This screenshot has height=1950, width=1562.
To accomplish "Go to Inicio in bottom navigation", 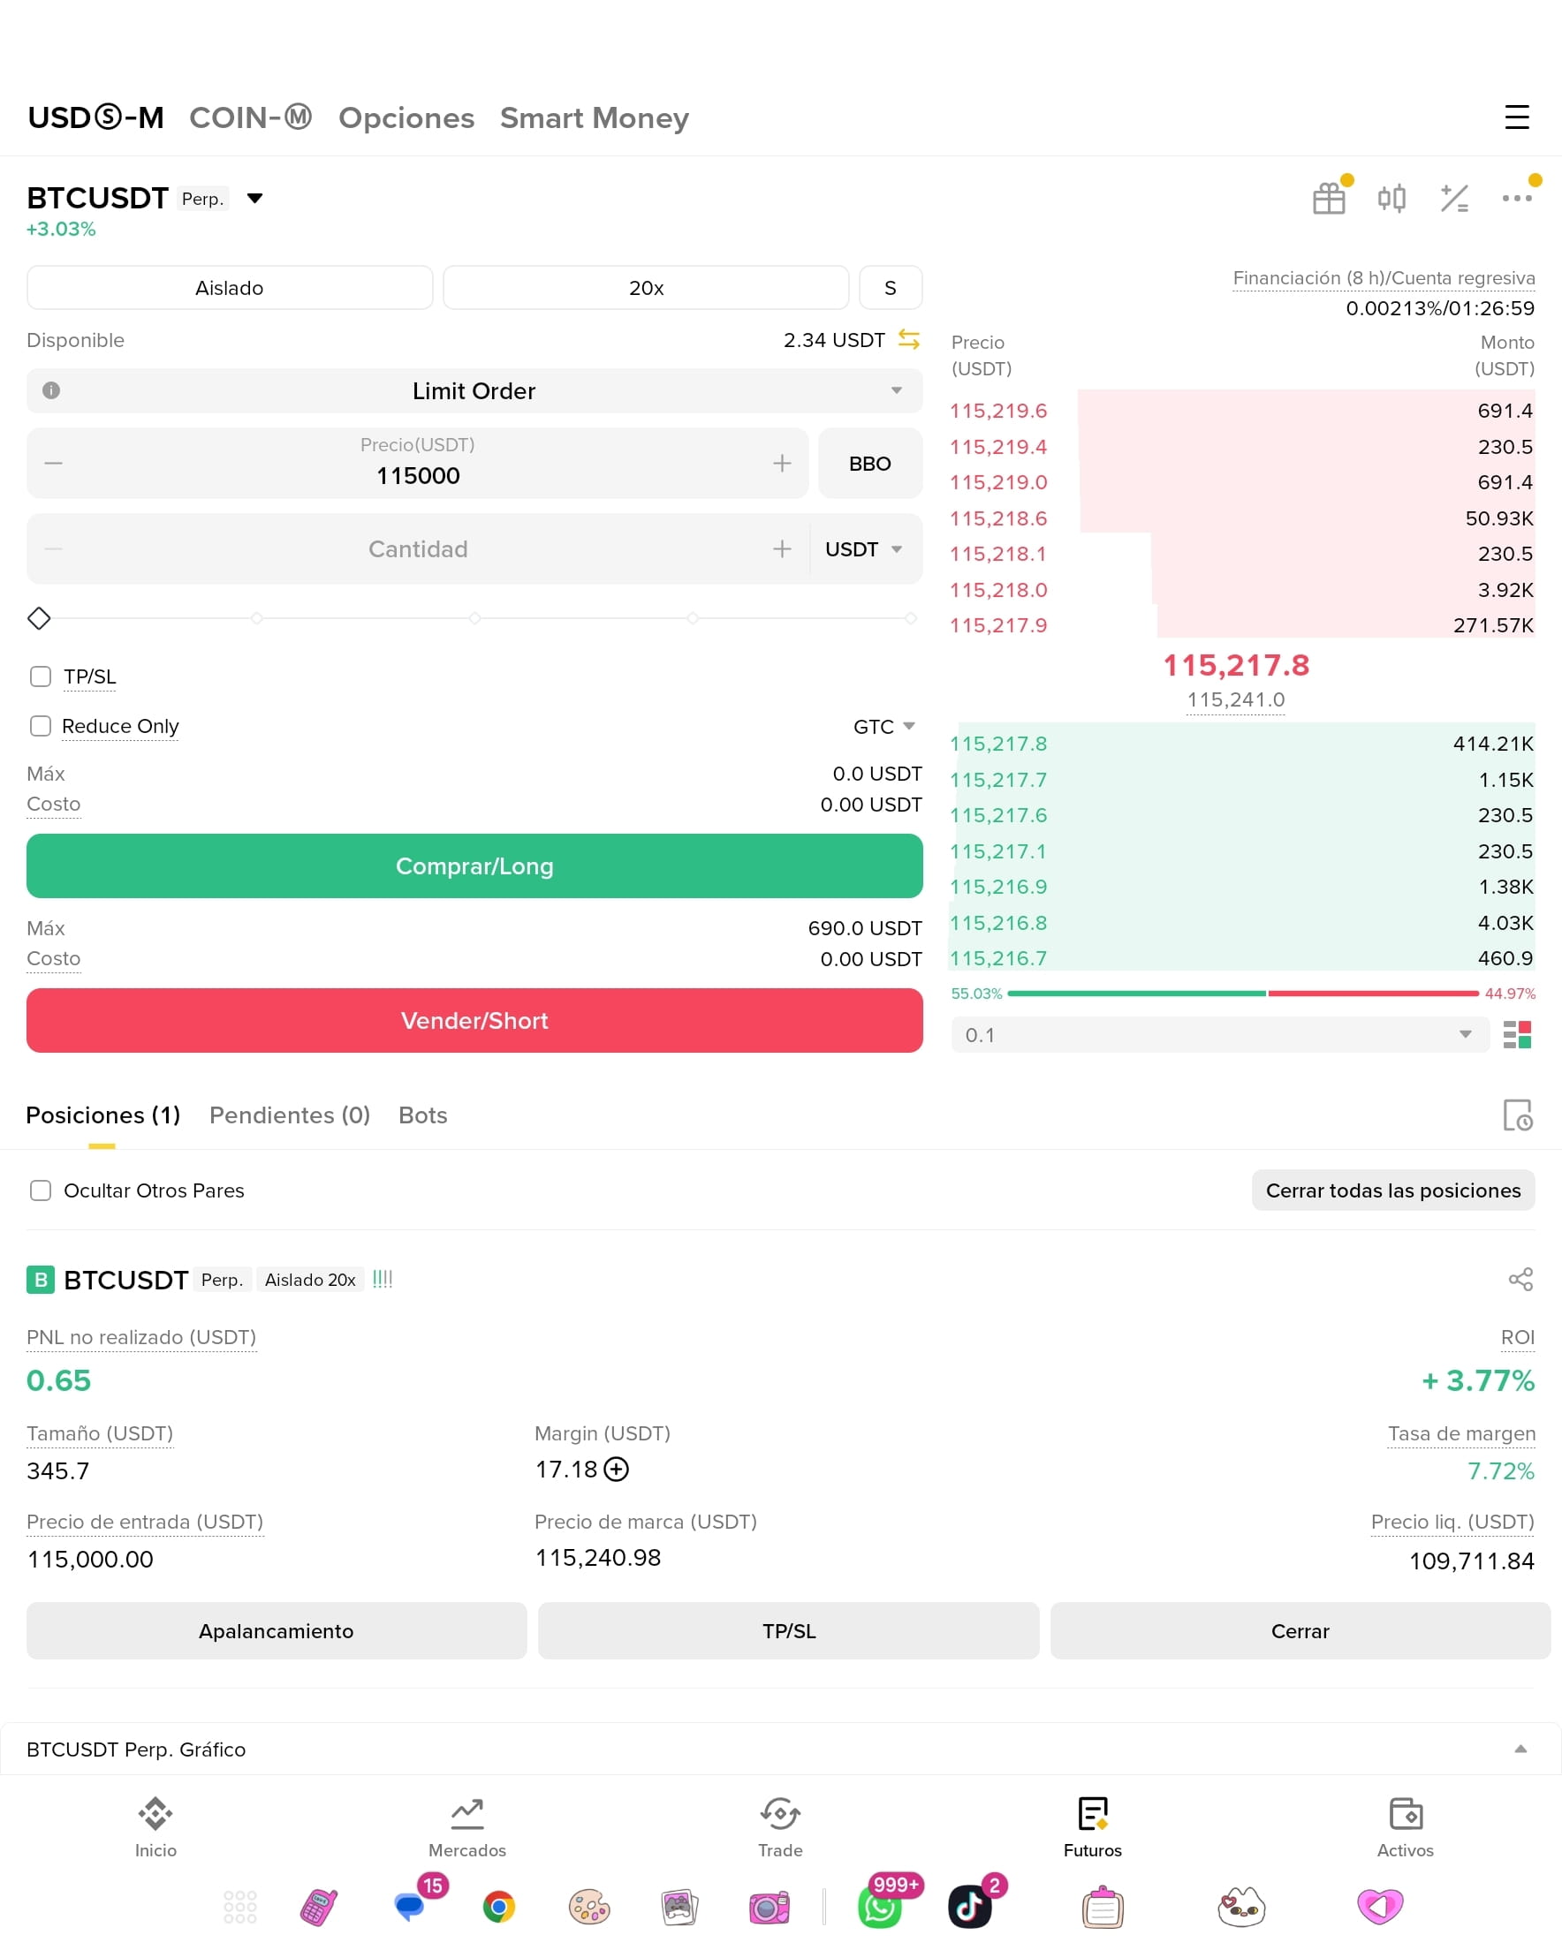I will point(155,1827).
